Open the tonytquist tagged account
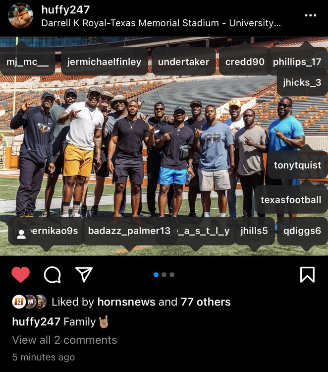 (298, 165)
